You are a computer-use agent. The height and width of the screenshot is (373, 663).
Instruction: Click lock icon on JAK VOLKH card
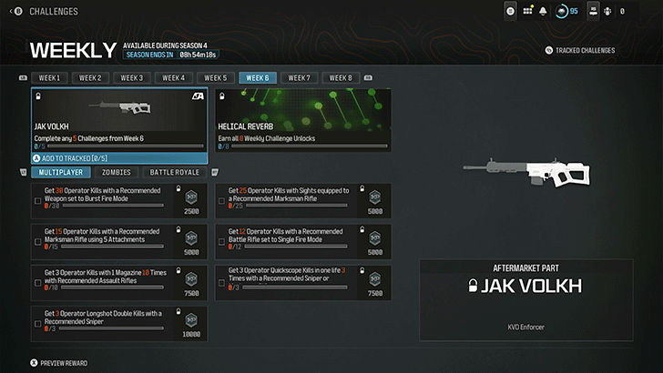[38, 96]
